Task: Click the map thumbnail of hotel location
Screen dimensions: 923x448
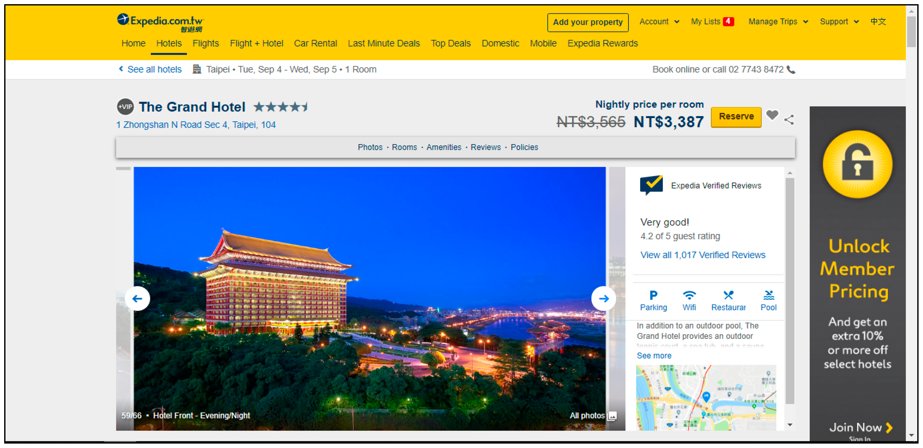Action: coord(705,397)
